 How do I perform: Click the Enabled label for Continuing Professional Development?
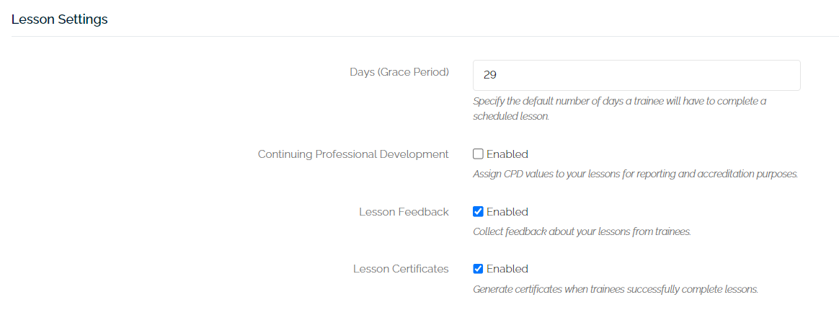507,154
